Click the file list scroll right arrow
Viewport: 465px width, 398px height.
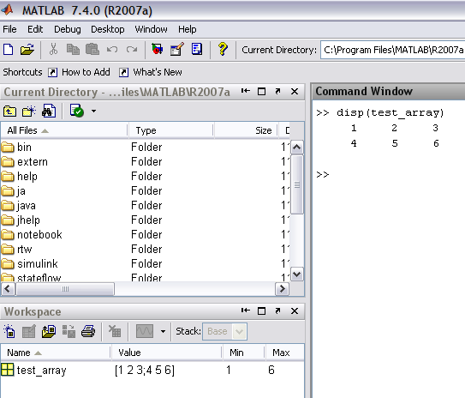282,289
